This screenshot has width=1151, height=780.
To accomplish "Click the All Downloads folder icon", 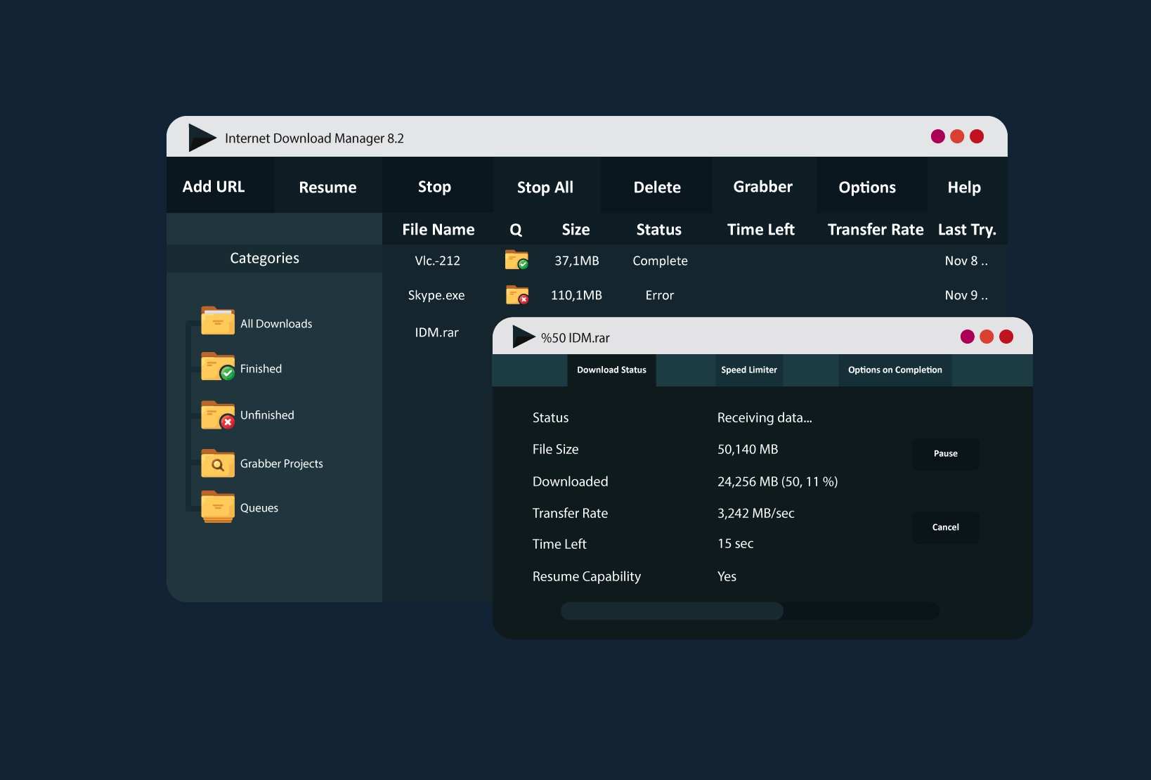I will point(217,321).
